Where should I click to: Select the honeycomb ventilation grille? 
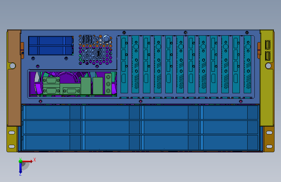[x=96, y=50]
